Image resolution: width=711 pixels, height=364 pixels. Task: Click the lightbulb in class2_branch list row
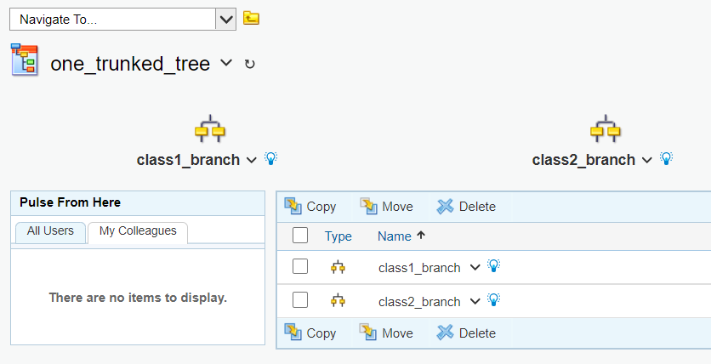pos(493,300)
